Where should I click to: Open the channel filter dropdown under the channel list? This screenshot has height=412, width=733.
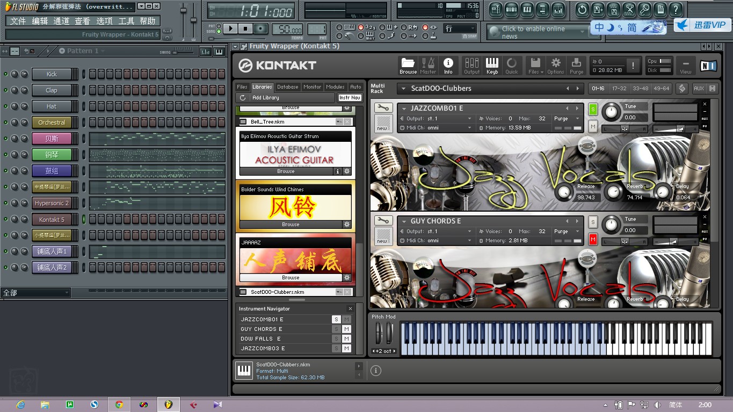tap(36, 293)
